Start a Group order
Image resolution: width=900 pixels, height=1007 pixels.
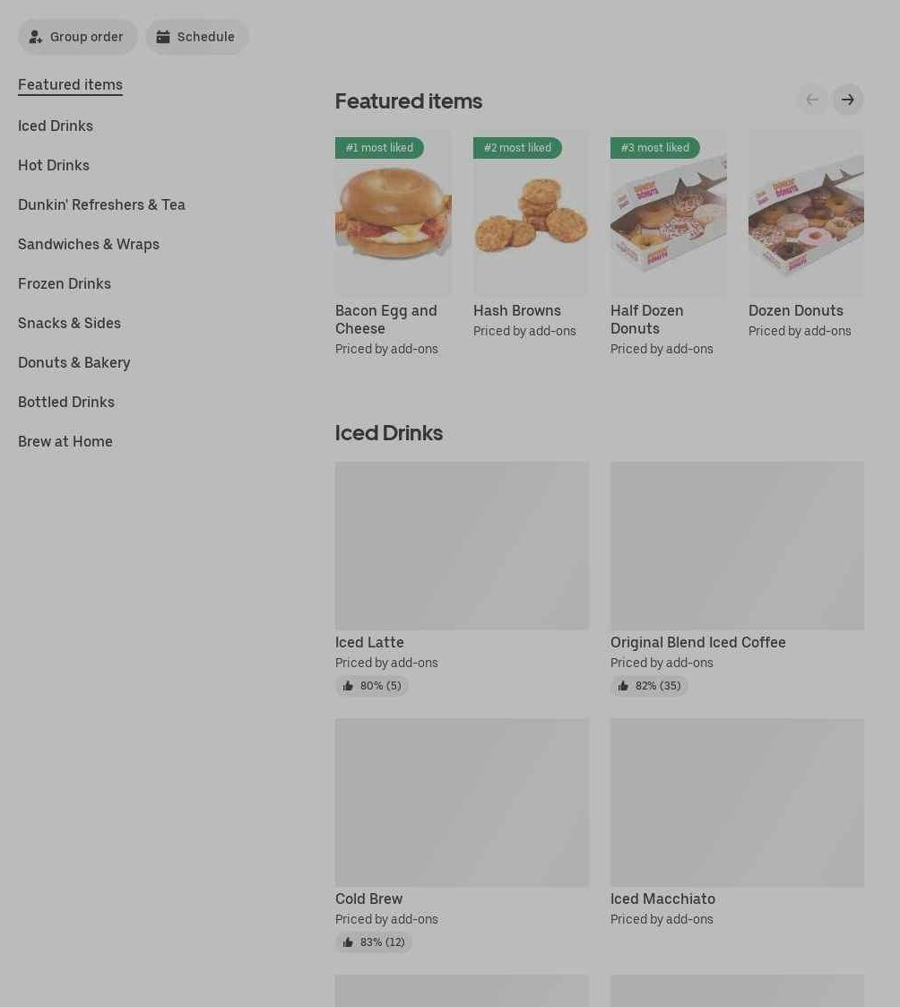(x=77, y=37)
